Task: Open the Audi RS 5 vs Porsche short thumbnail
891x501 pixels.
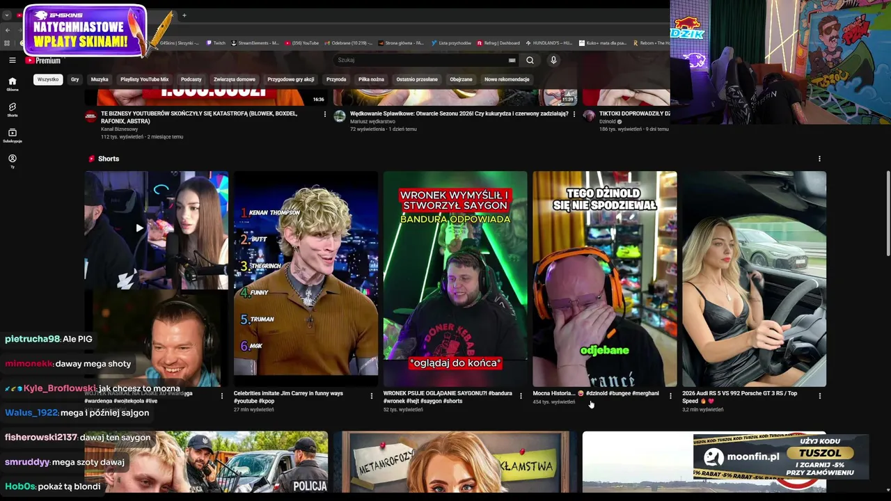Action: [x=754, y=278]
